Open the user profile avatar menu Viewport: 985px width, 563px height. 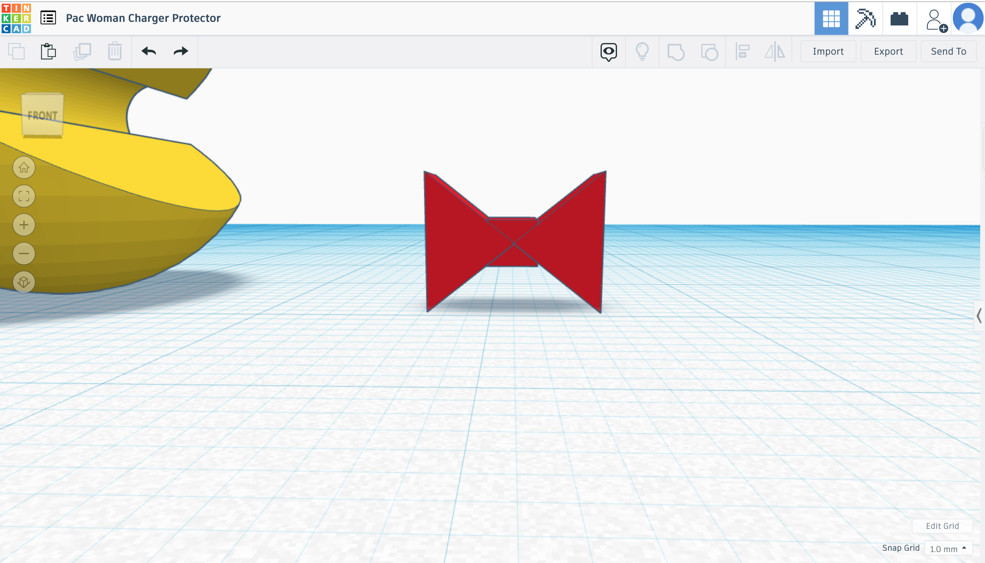tap(968, 18)
